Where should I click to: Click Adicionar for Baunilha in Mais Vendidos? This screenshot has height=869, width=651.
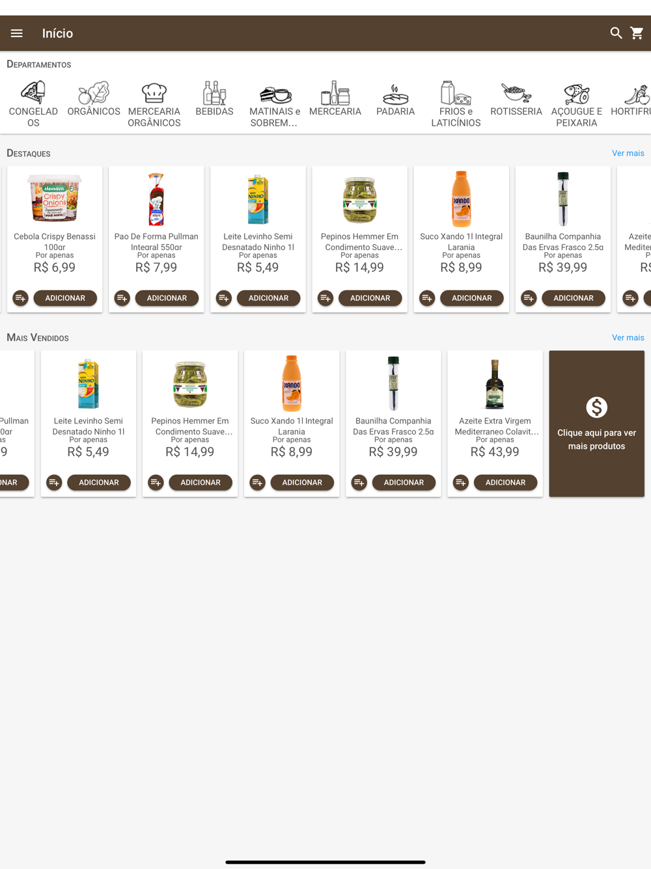coord(404,483)
